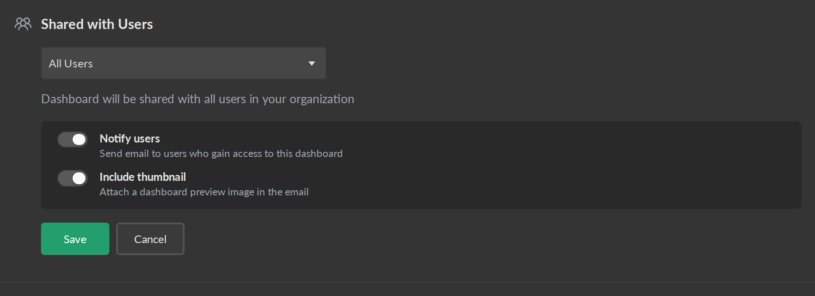Click the 'Dashboard will be shared with all users' note
Screen dimensions: 815x296
pyautogui.click(x=198, y=99)
